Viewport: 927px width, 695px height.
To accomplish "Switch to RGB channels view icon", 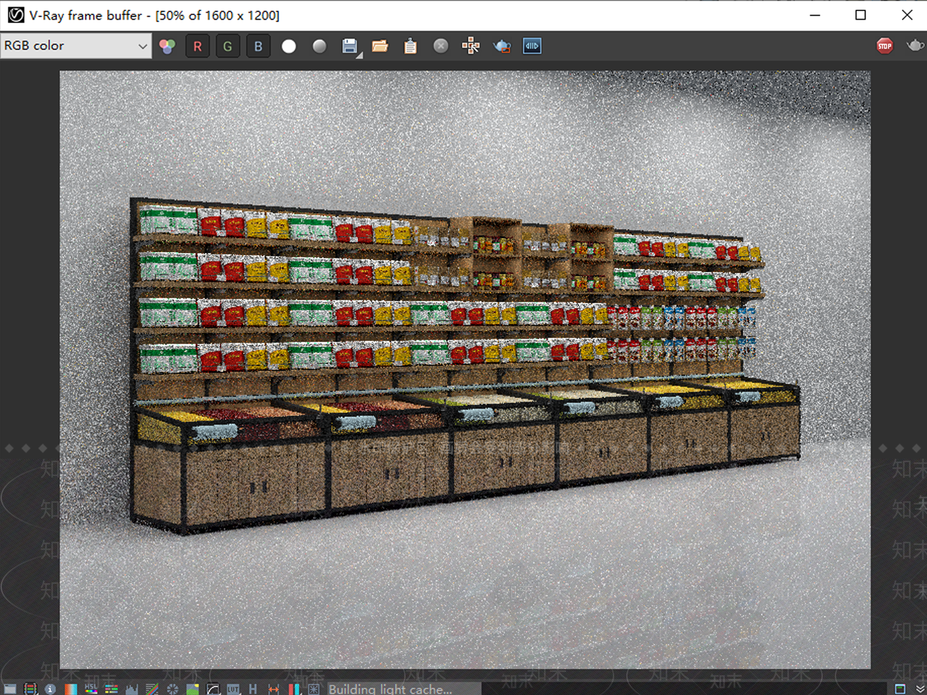I will [x=167, y=46].
